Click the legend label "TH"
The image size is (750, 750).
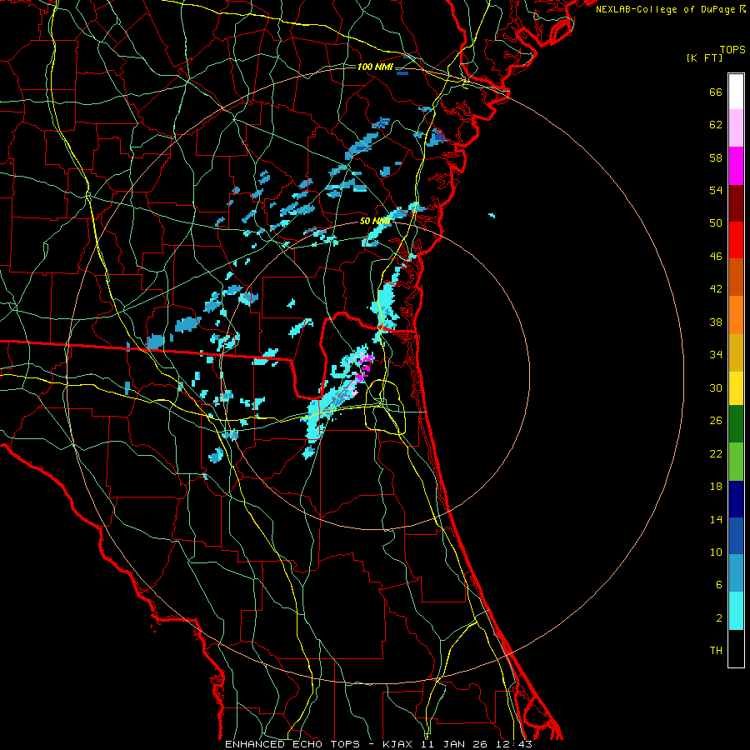point(716,651)
